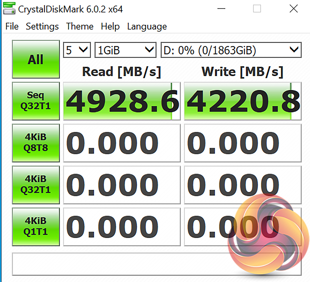The image size is (310, 282).
Task: Start the 4KiB Q32T1 test
Action: pos(36,185)
